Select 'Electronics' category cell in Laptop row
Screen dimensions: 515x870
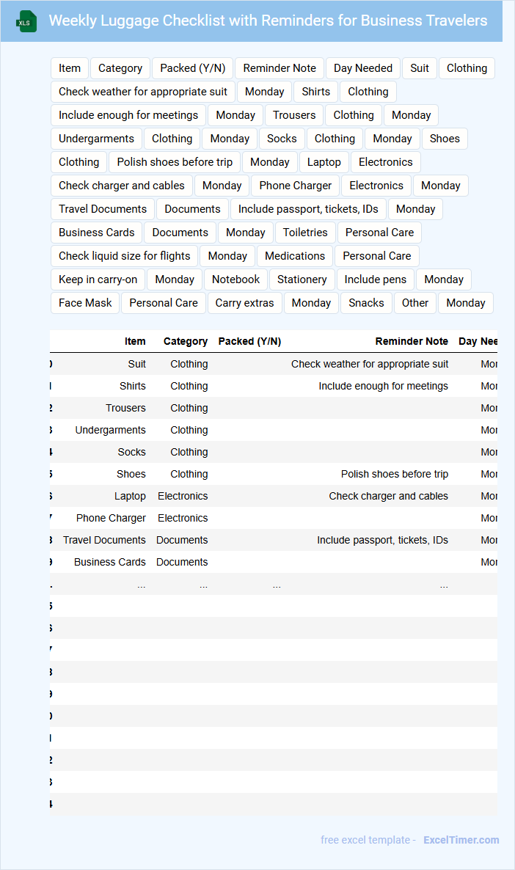(x=183, y=496)
